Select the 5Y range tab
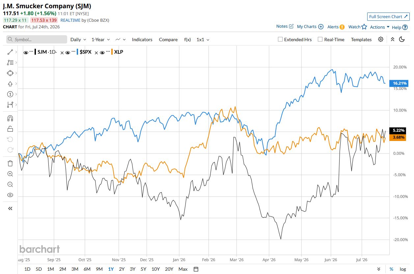 143,269
